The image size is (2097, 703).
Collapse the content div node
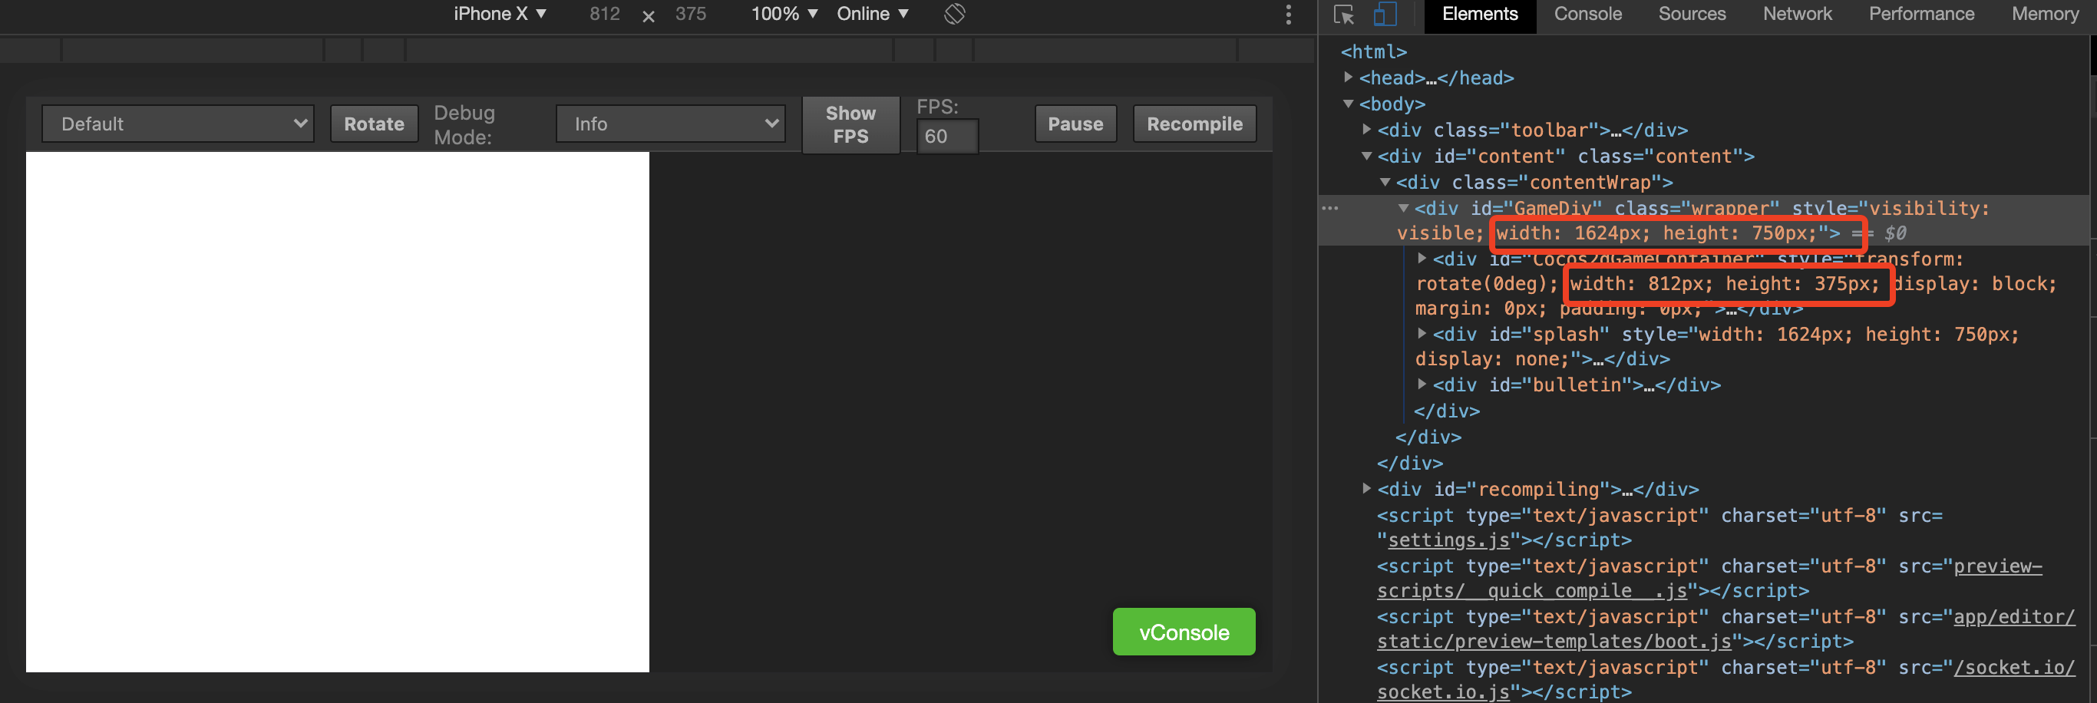click(1367, 155)
